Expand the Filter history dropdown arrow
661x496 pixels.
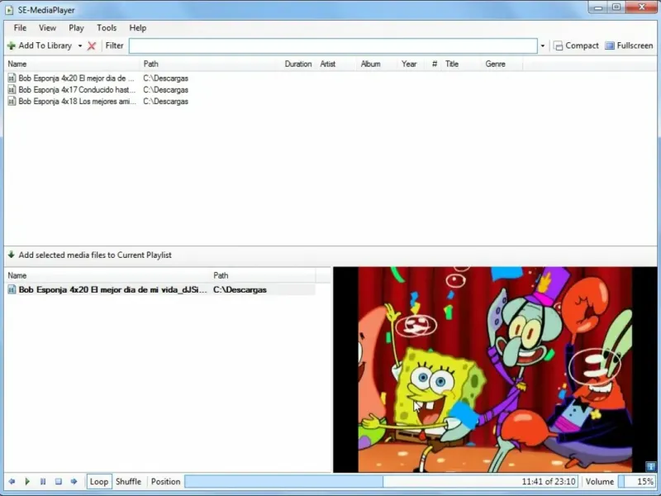coord(543,46)
